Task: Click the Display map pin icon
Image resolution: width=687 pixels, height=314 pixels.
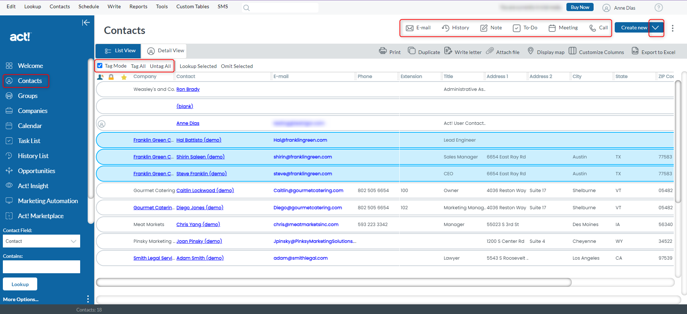Action: [531, 51]
